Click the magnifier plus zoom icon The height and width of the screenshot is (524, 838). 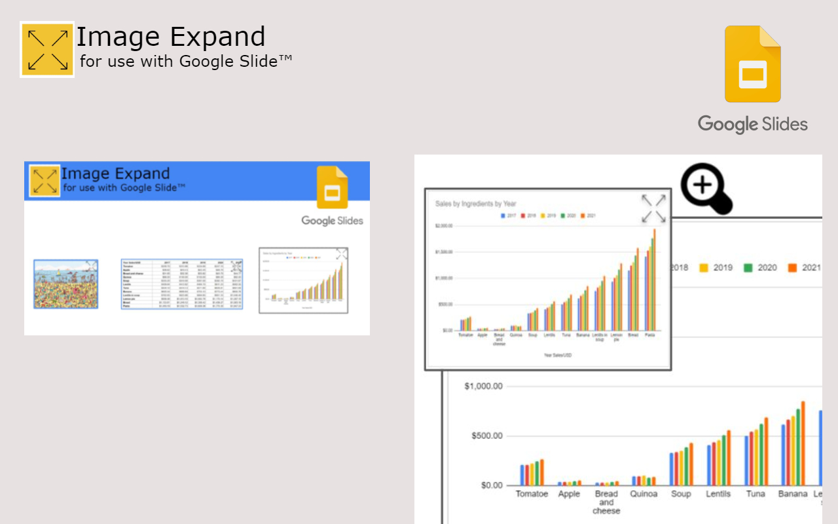click(706, 189)
